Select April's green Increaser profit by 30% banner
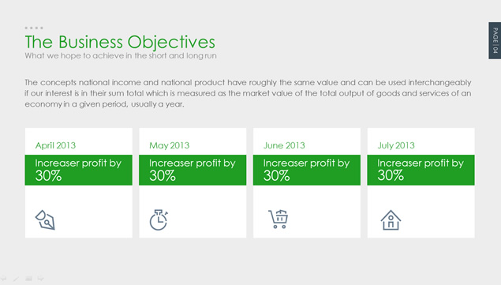The width and height of the screenshot is (501, 285). coord(79,170)
